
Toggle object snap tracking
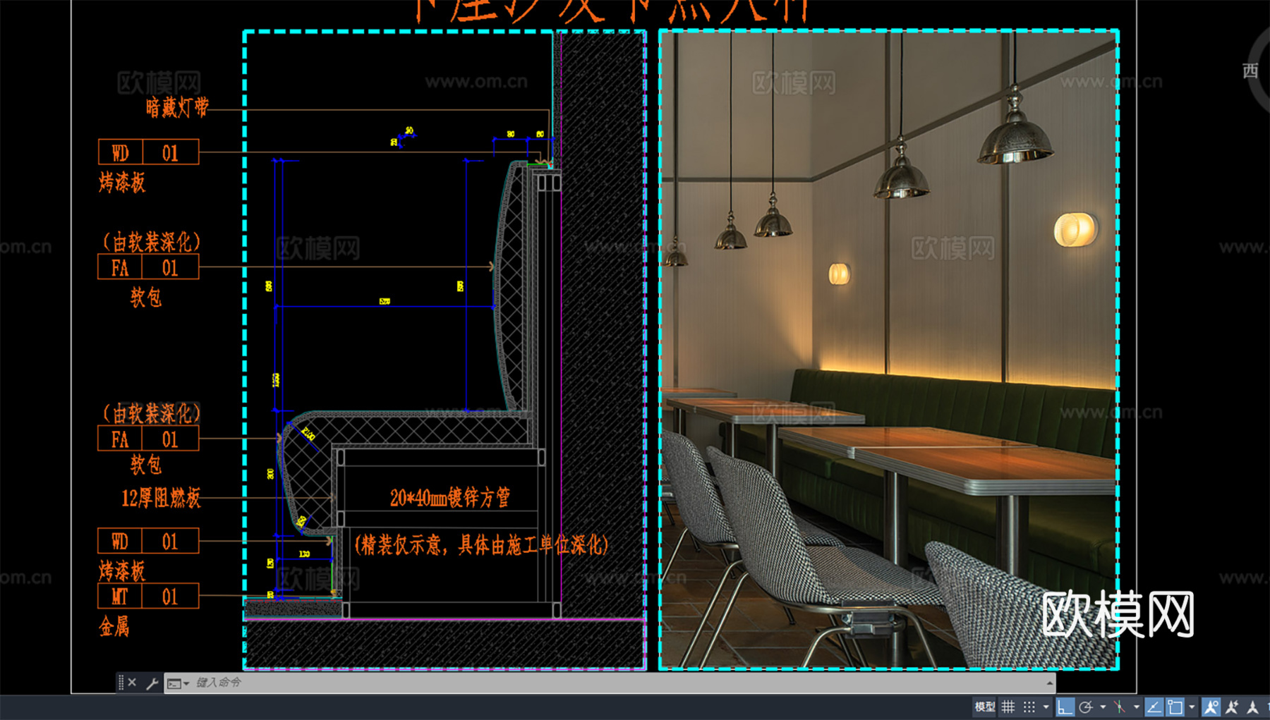click(1154, 707)
